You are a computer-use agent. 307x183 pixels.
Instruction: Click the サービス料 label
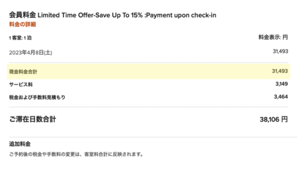click(x=21, y=85)
